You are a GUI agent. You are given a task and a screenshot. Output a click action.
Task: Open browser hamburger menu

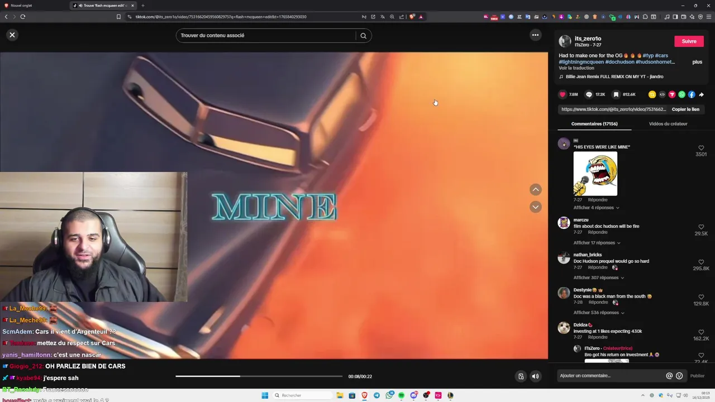709,17
